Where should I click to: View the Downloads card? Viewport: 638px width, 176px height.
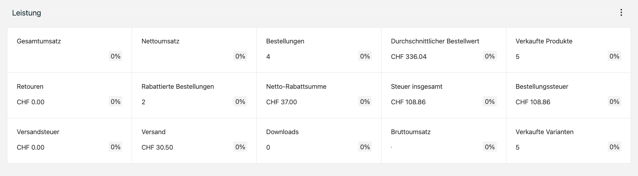coord(319,140)
